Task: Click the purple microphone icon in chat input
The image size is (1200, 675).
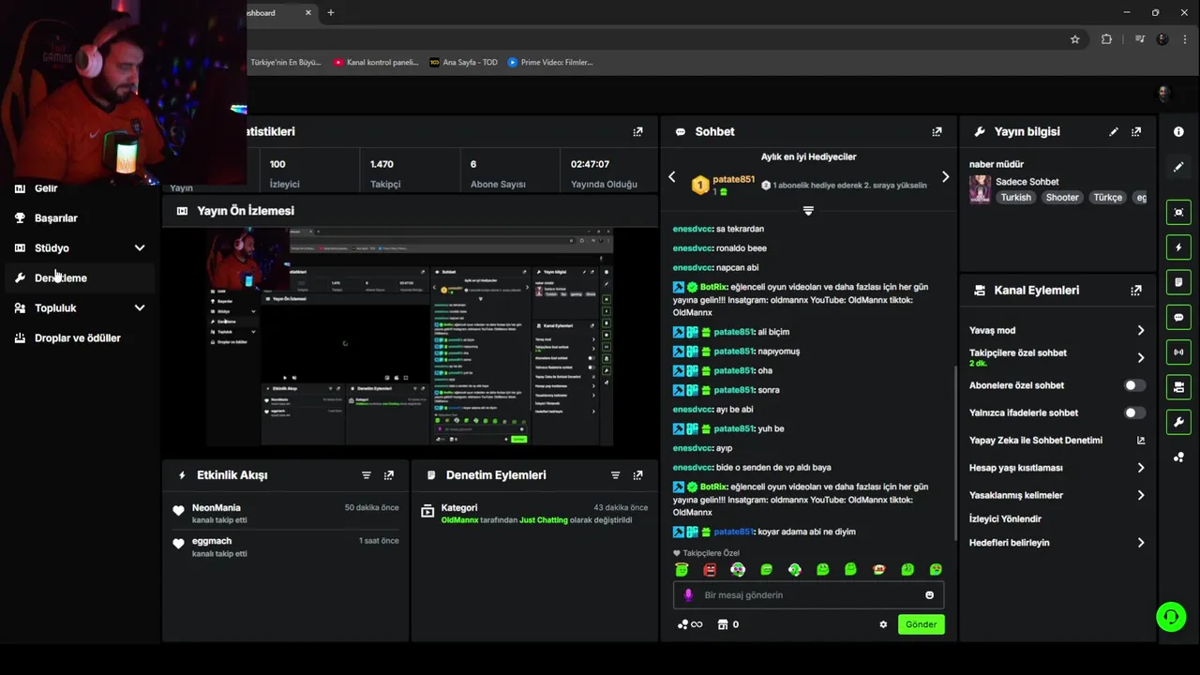Action: 688,595
